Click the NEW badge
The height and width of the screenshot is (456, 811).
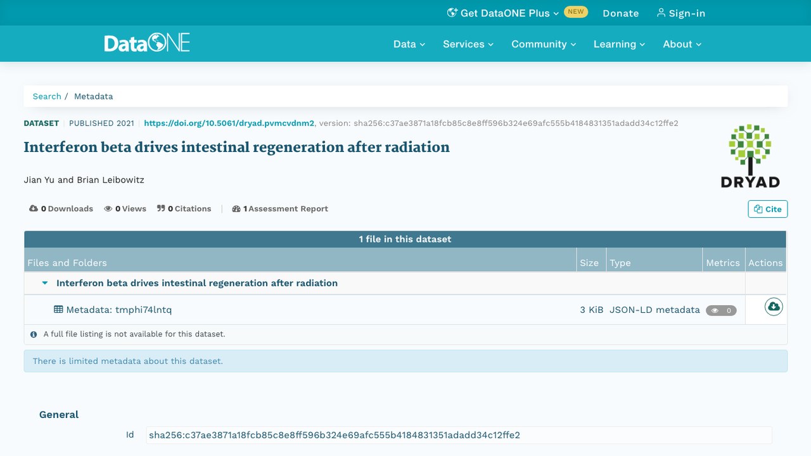(576, 12)
